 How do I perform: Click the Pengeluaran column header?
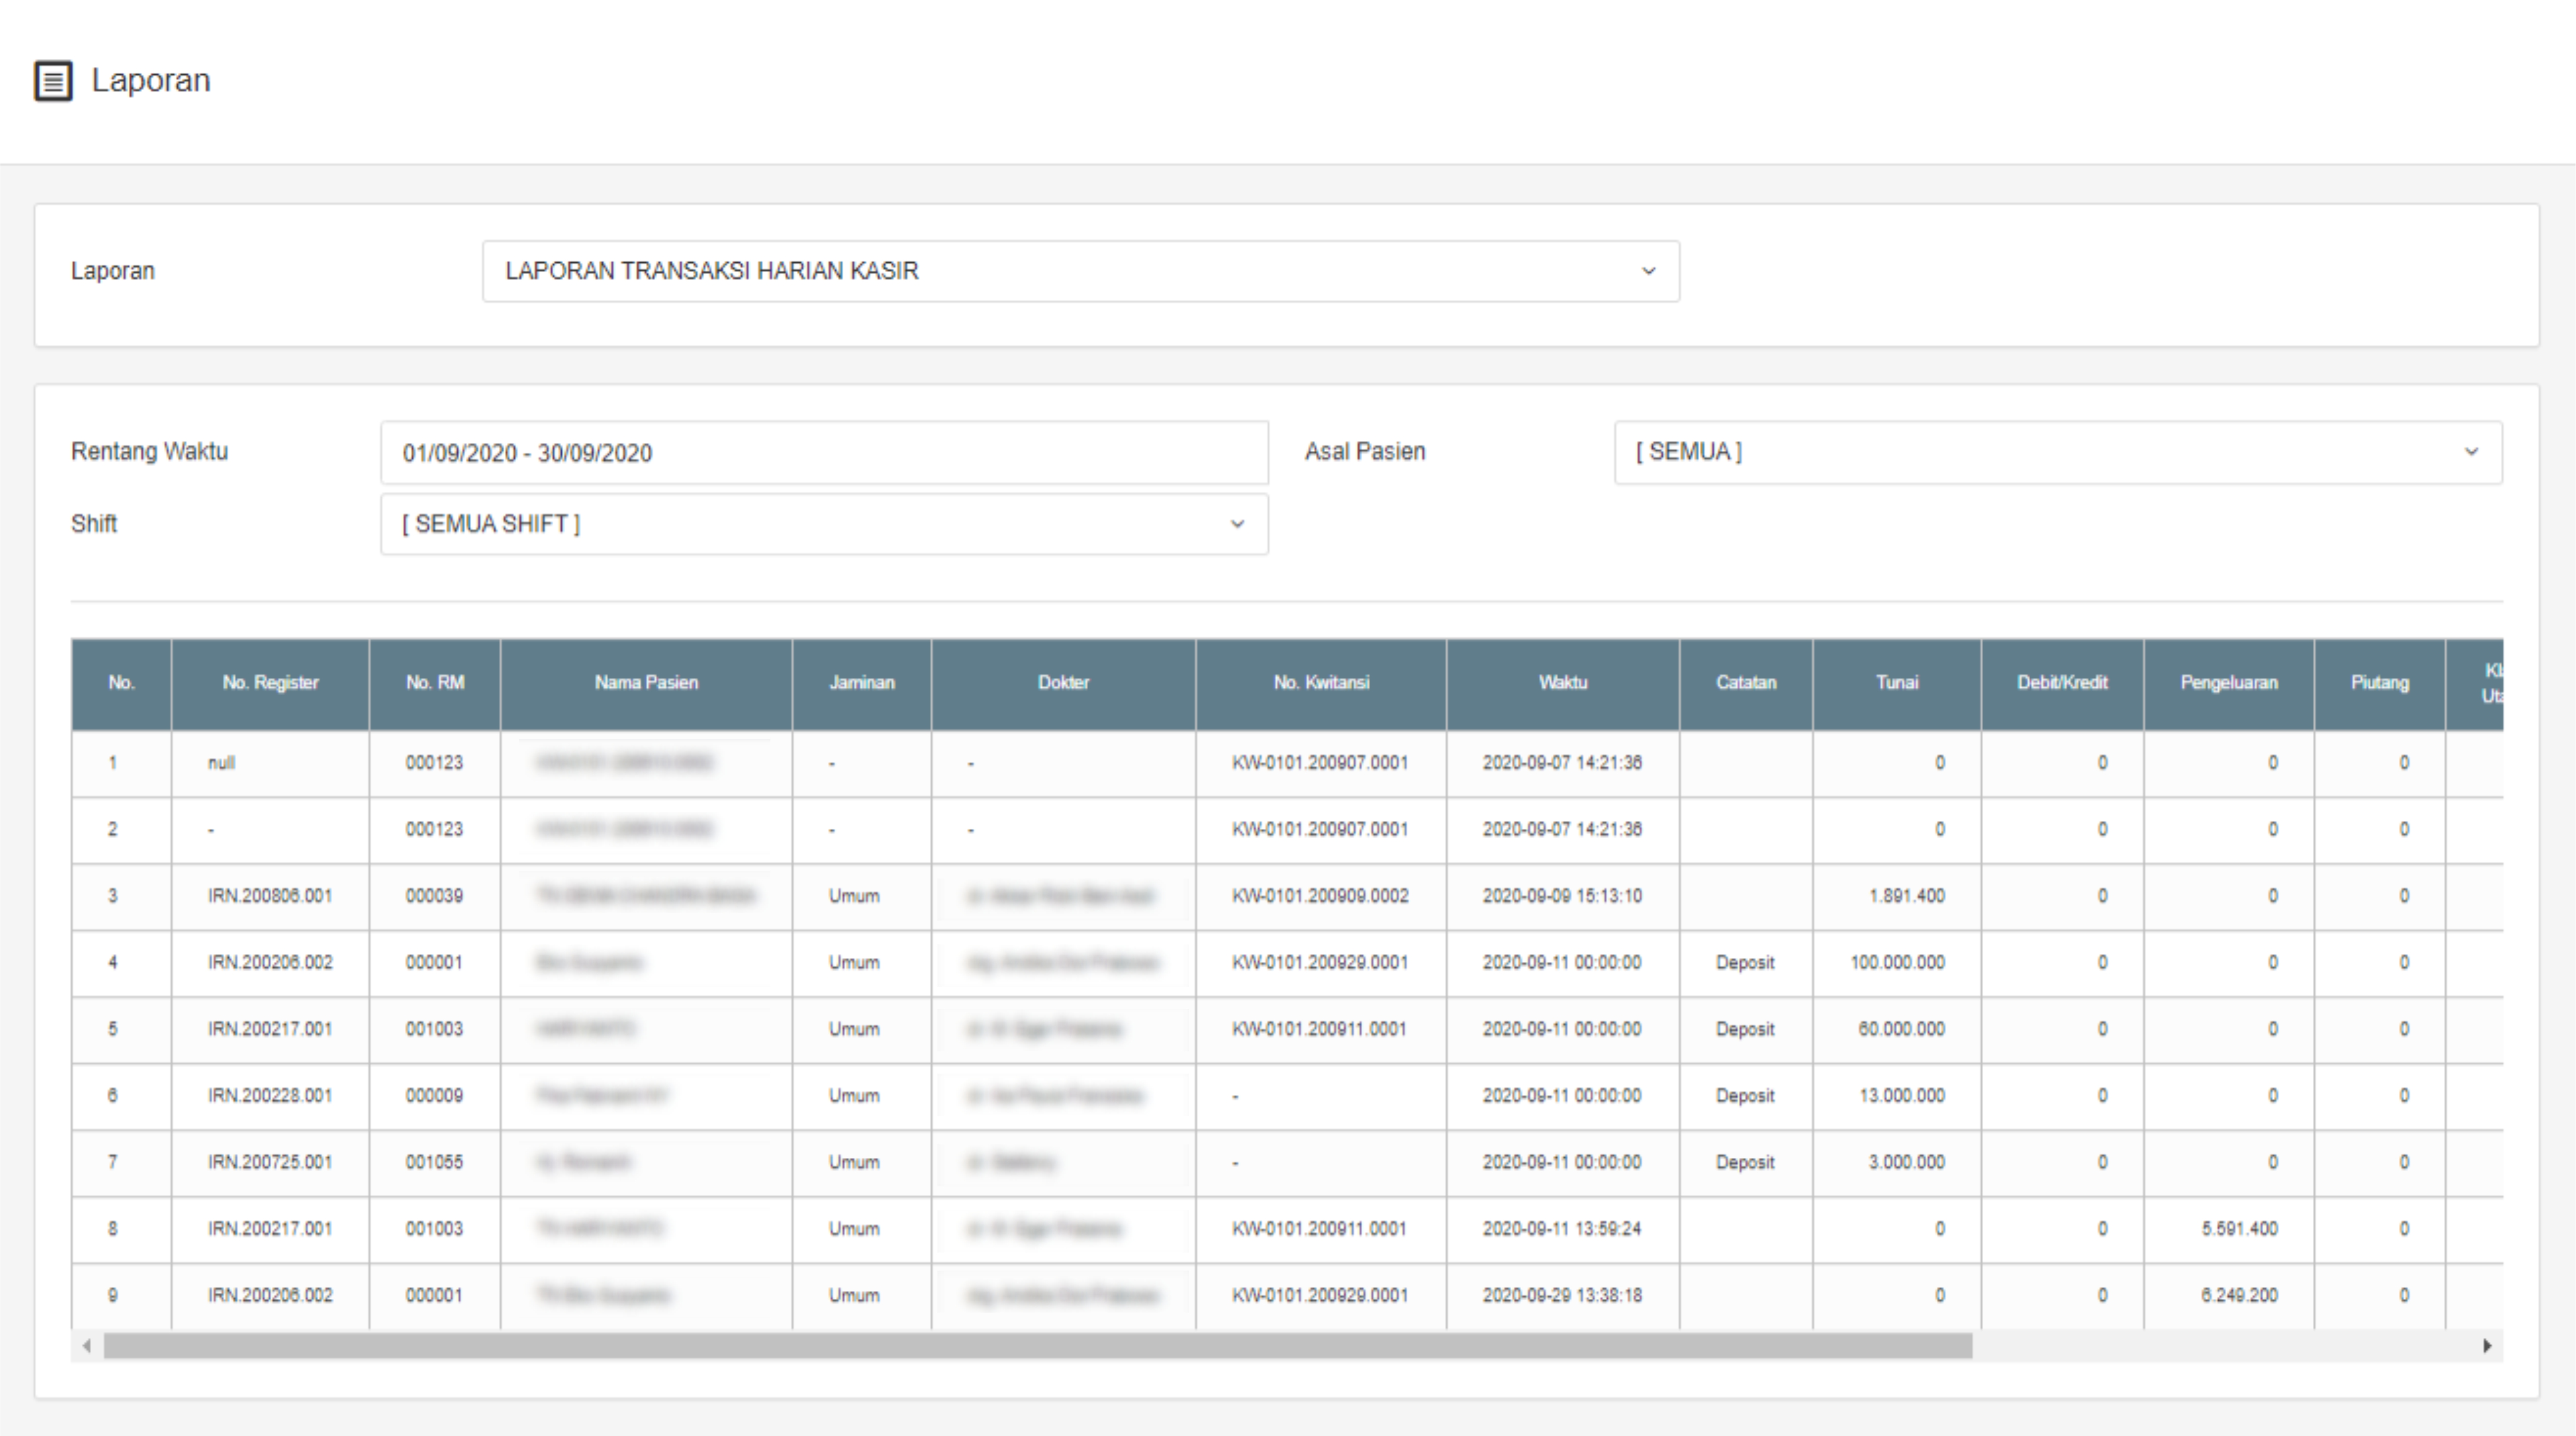coord(2228,683)
